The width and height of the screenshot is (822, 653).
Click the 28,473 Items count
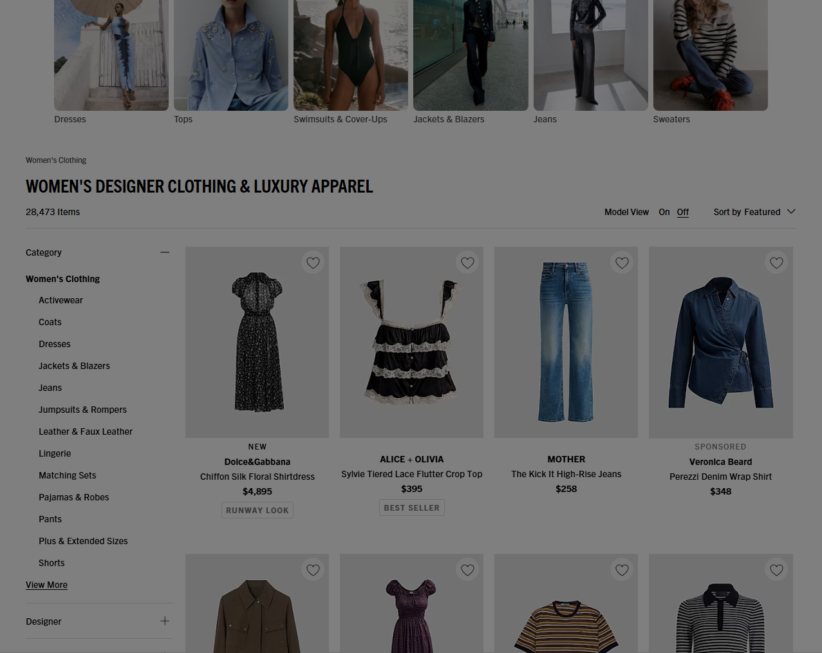pos(53,212)
